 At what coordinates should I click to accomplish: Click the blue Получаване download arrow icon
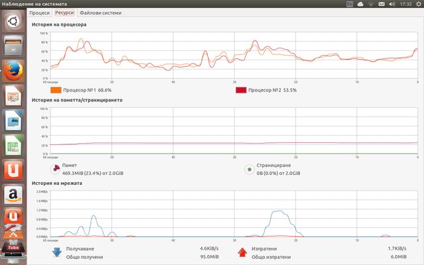pos(56,252)
